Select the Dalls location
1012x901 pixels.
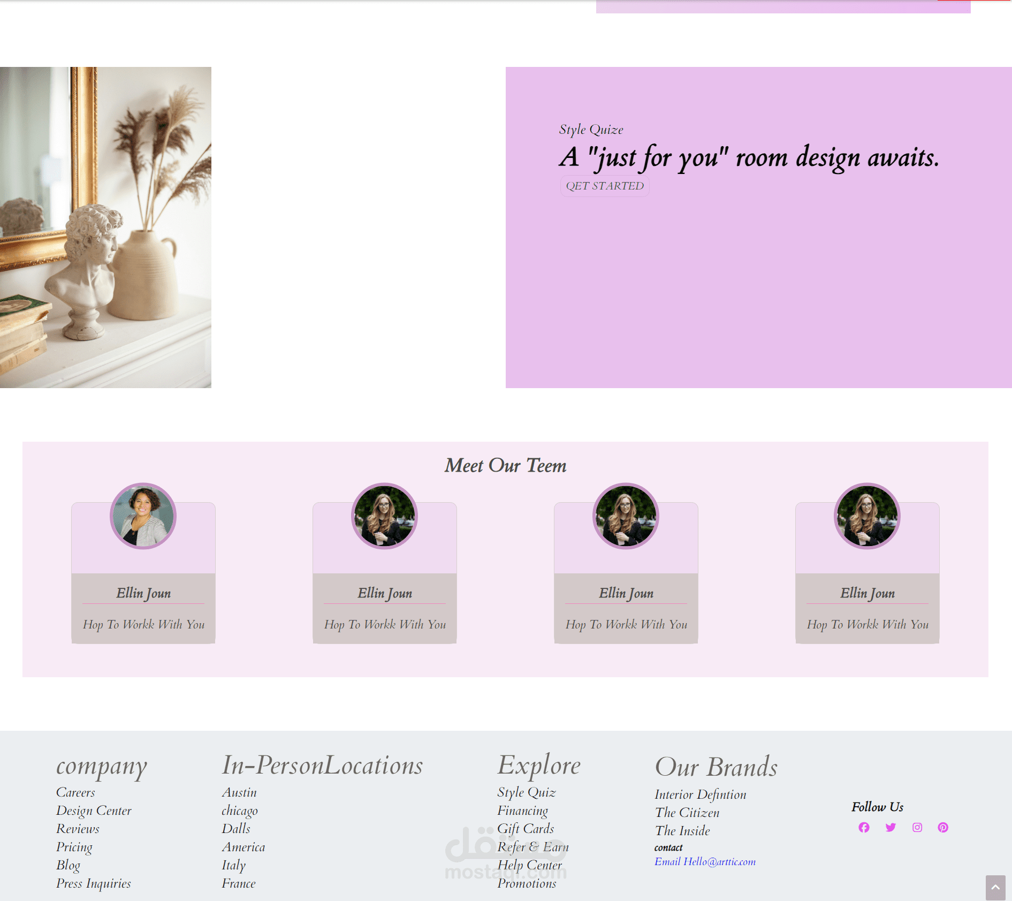click(236, 829)
